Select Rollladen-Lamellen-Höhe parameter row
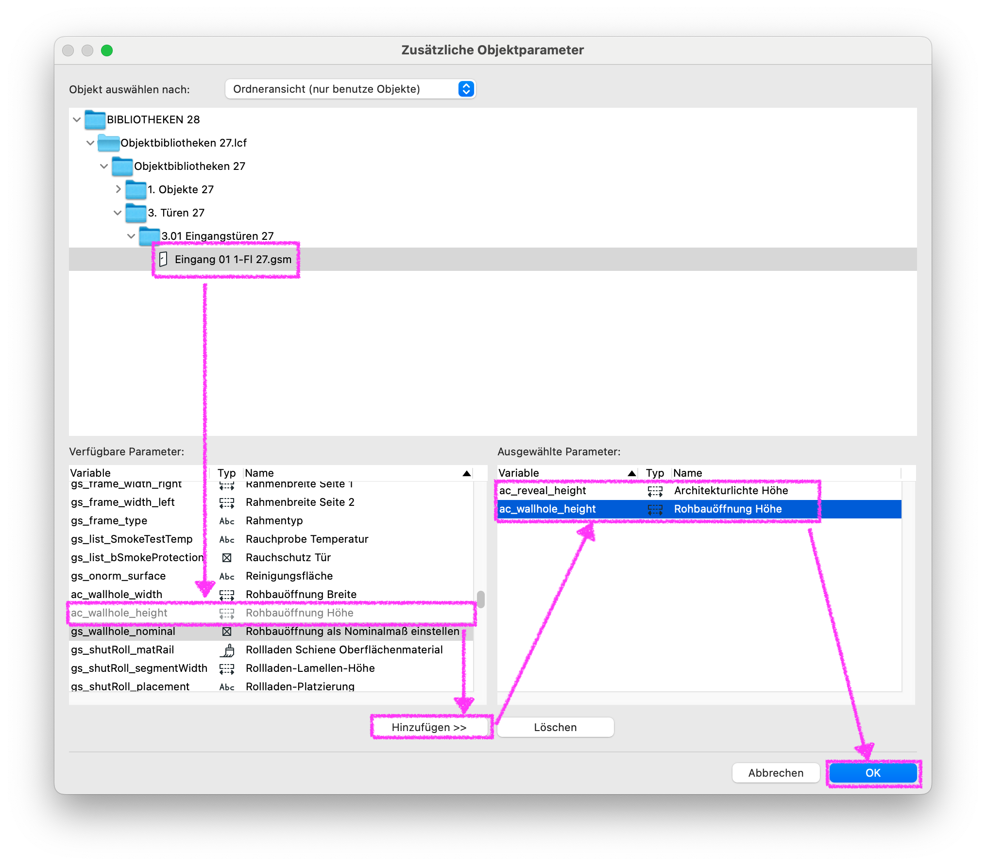The width and height of the screenshot is (986, 866). coord(271,668)
